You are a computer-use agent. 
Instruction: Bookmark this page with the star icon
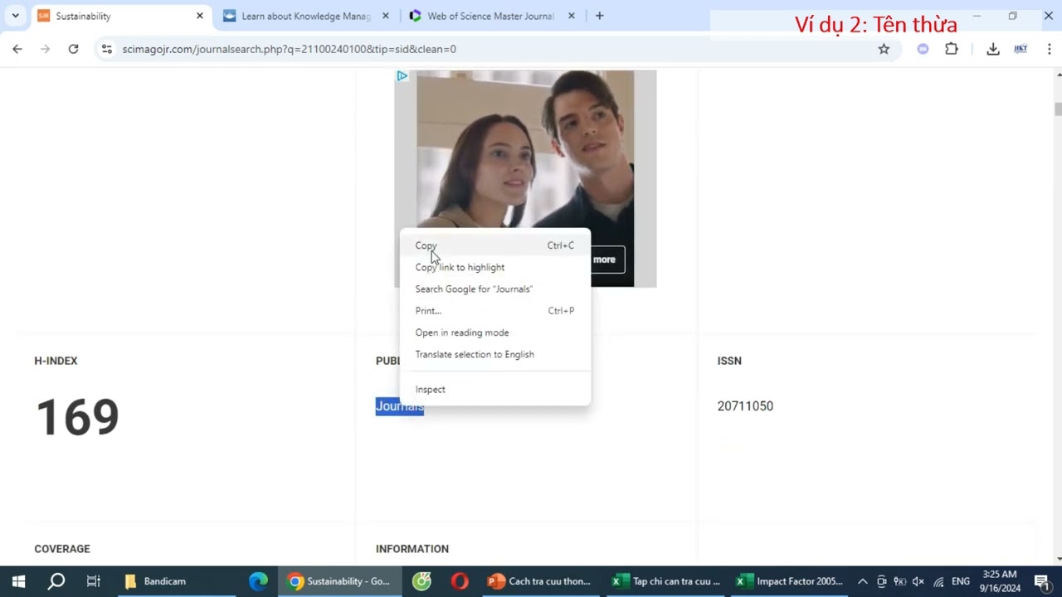point(884,49)
